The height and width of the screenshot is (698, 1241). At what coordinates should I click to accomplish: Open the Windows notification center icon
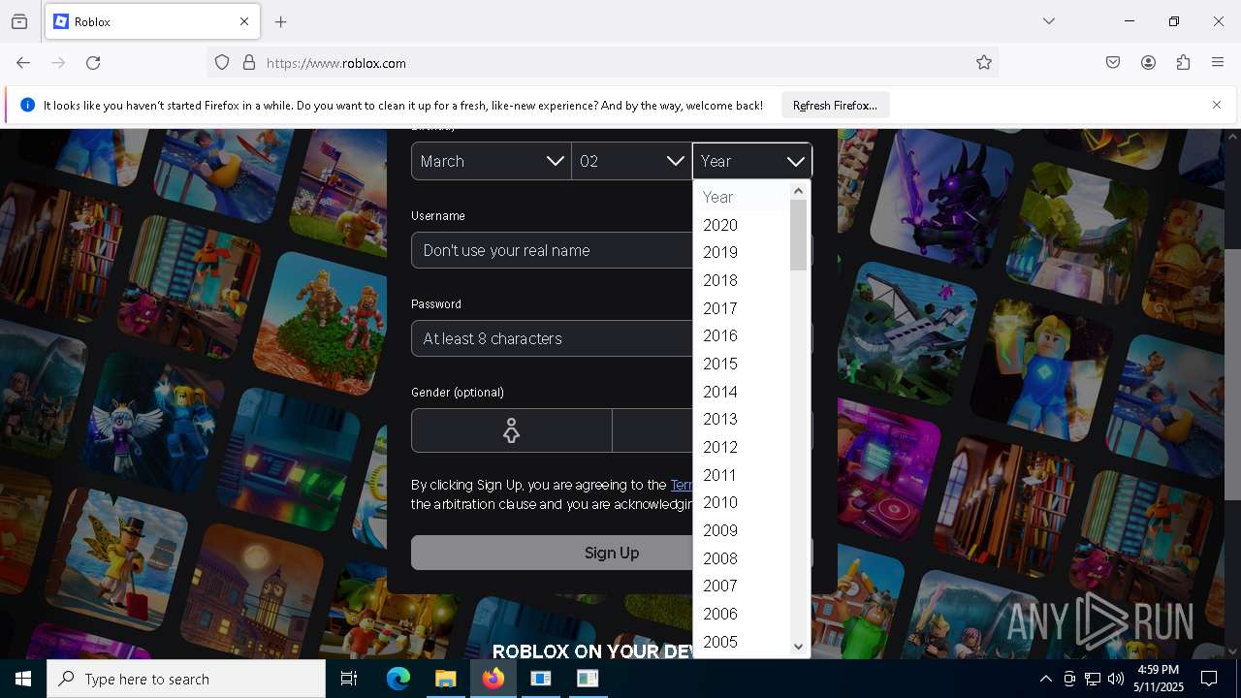click(1209, 679)
